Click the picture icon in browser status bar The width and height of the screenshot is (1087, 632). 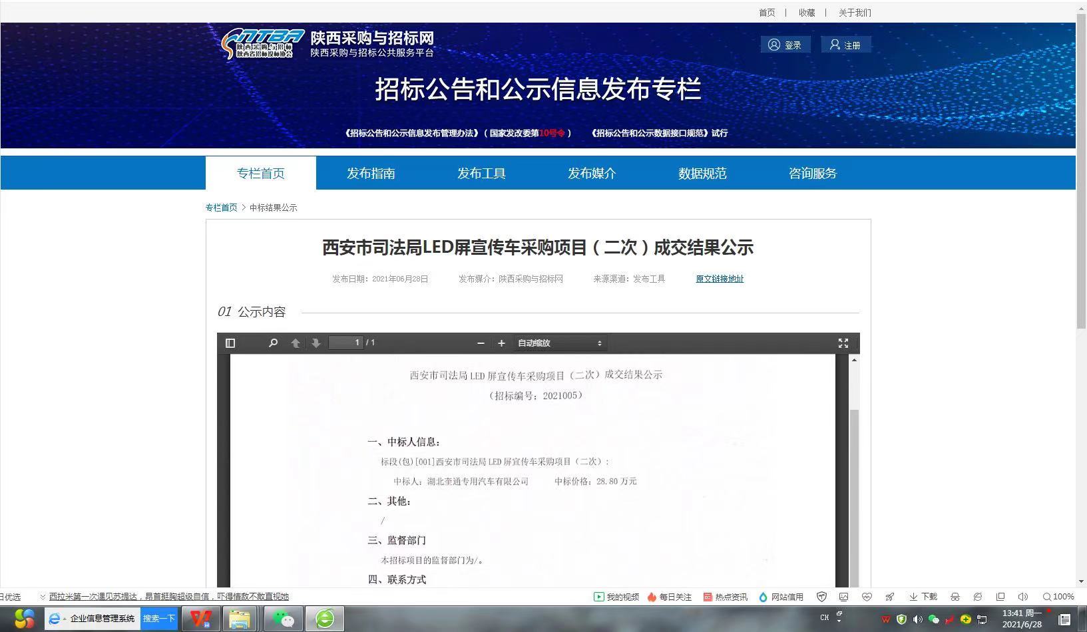point(843,597)
